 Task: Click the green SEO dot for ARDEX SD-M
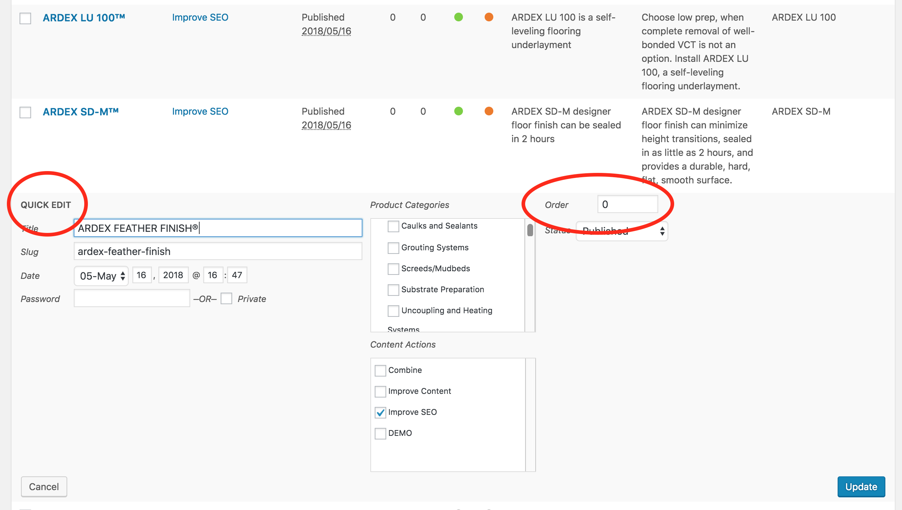coord(459,111)
